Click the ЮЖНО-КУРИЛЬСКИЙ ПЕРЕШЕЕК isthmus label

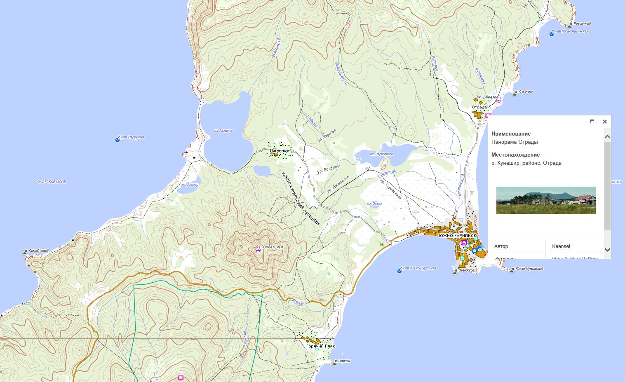coord(301,198)
